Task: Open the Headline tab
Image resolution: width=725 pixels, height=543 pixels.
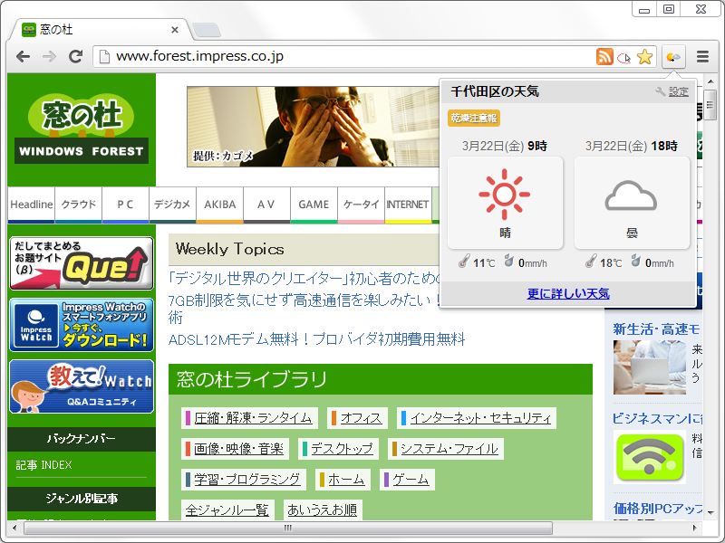Action: 31,205
